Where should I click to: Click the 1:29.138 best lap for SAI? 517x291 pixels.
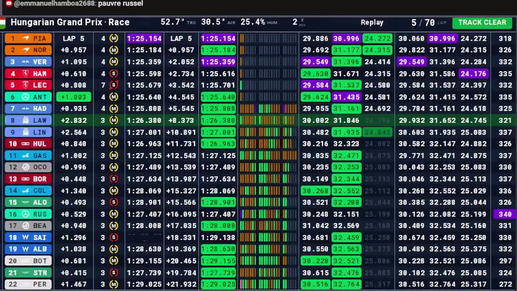tap(218, 238)
